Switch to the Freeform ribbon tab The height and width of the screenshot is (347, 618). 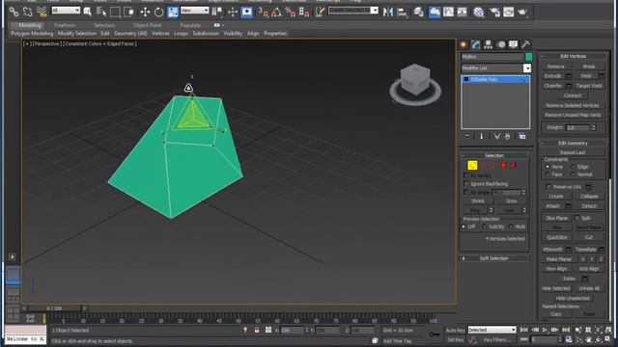tap(65, 25)
